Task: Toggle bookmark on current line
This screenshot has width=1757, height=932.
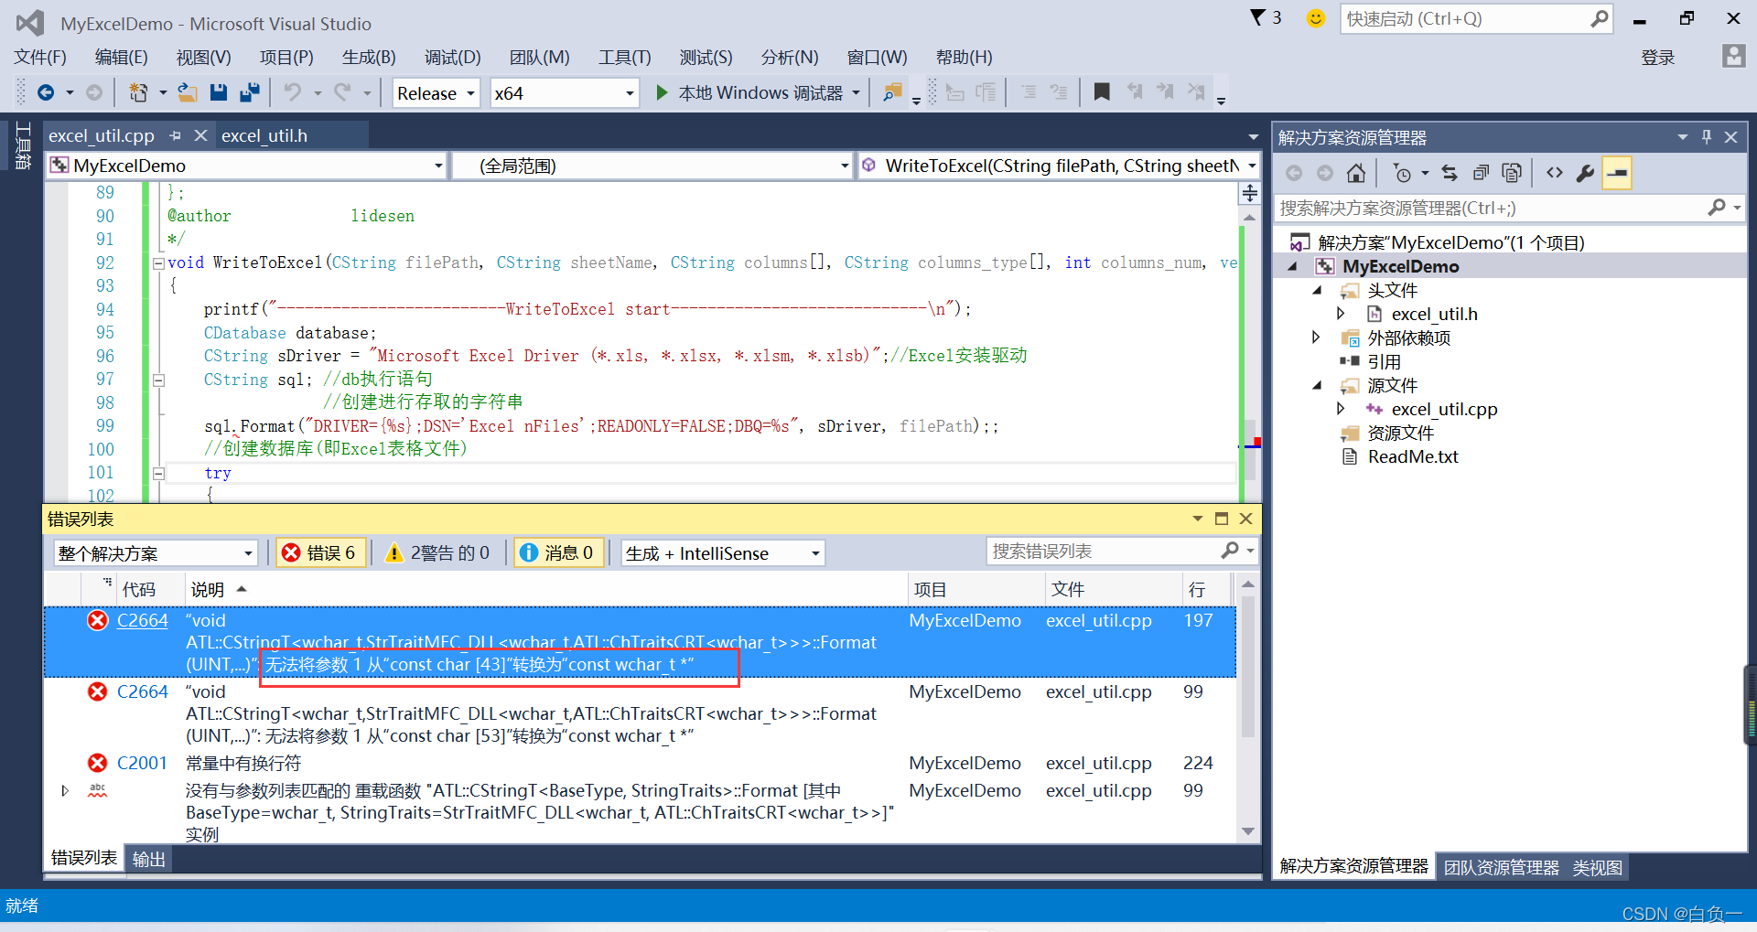Action: tap(1102, 91)
